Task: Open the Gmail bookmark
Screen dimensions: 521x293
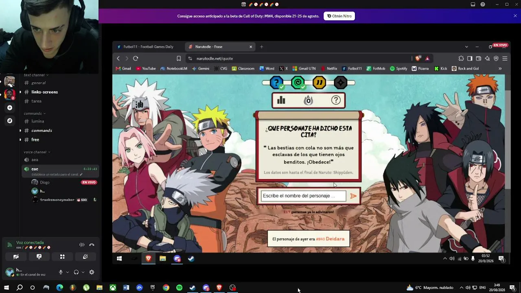Action: click(123, 69)
